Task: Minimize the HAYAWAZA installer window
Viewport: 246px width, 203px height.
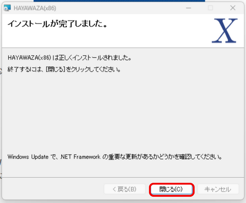Action: [189, 8]
